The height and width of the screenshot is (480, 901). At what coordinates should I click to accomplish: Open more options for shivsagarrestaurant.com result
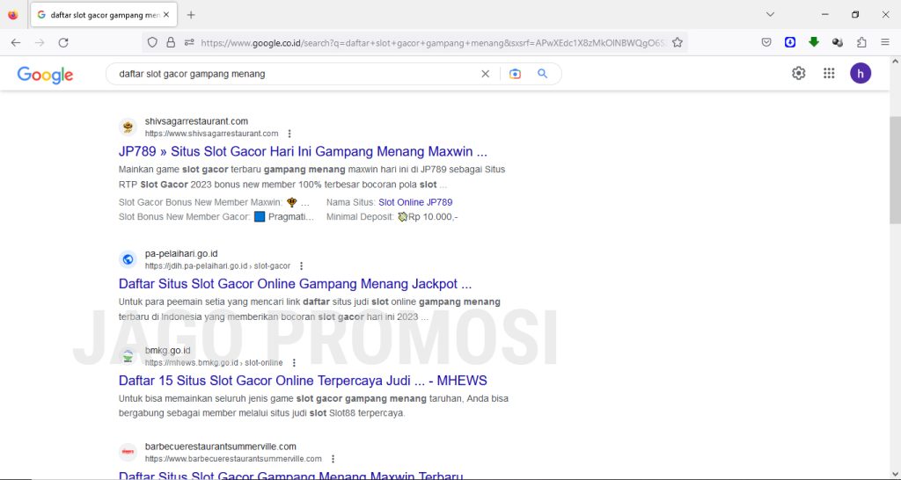289,134
